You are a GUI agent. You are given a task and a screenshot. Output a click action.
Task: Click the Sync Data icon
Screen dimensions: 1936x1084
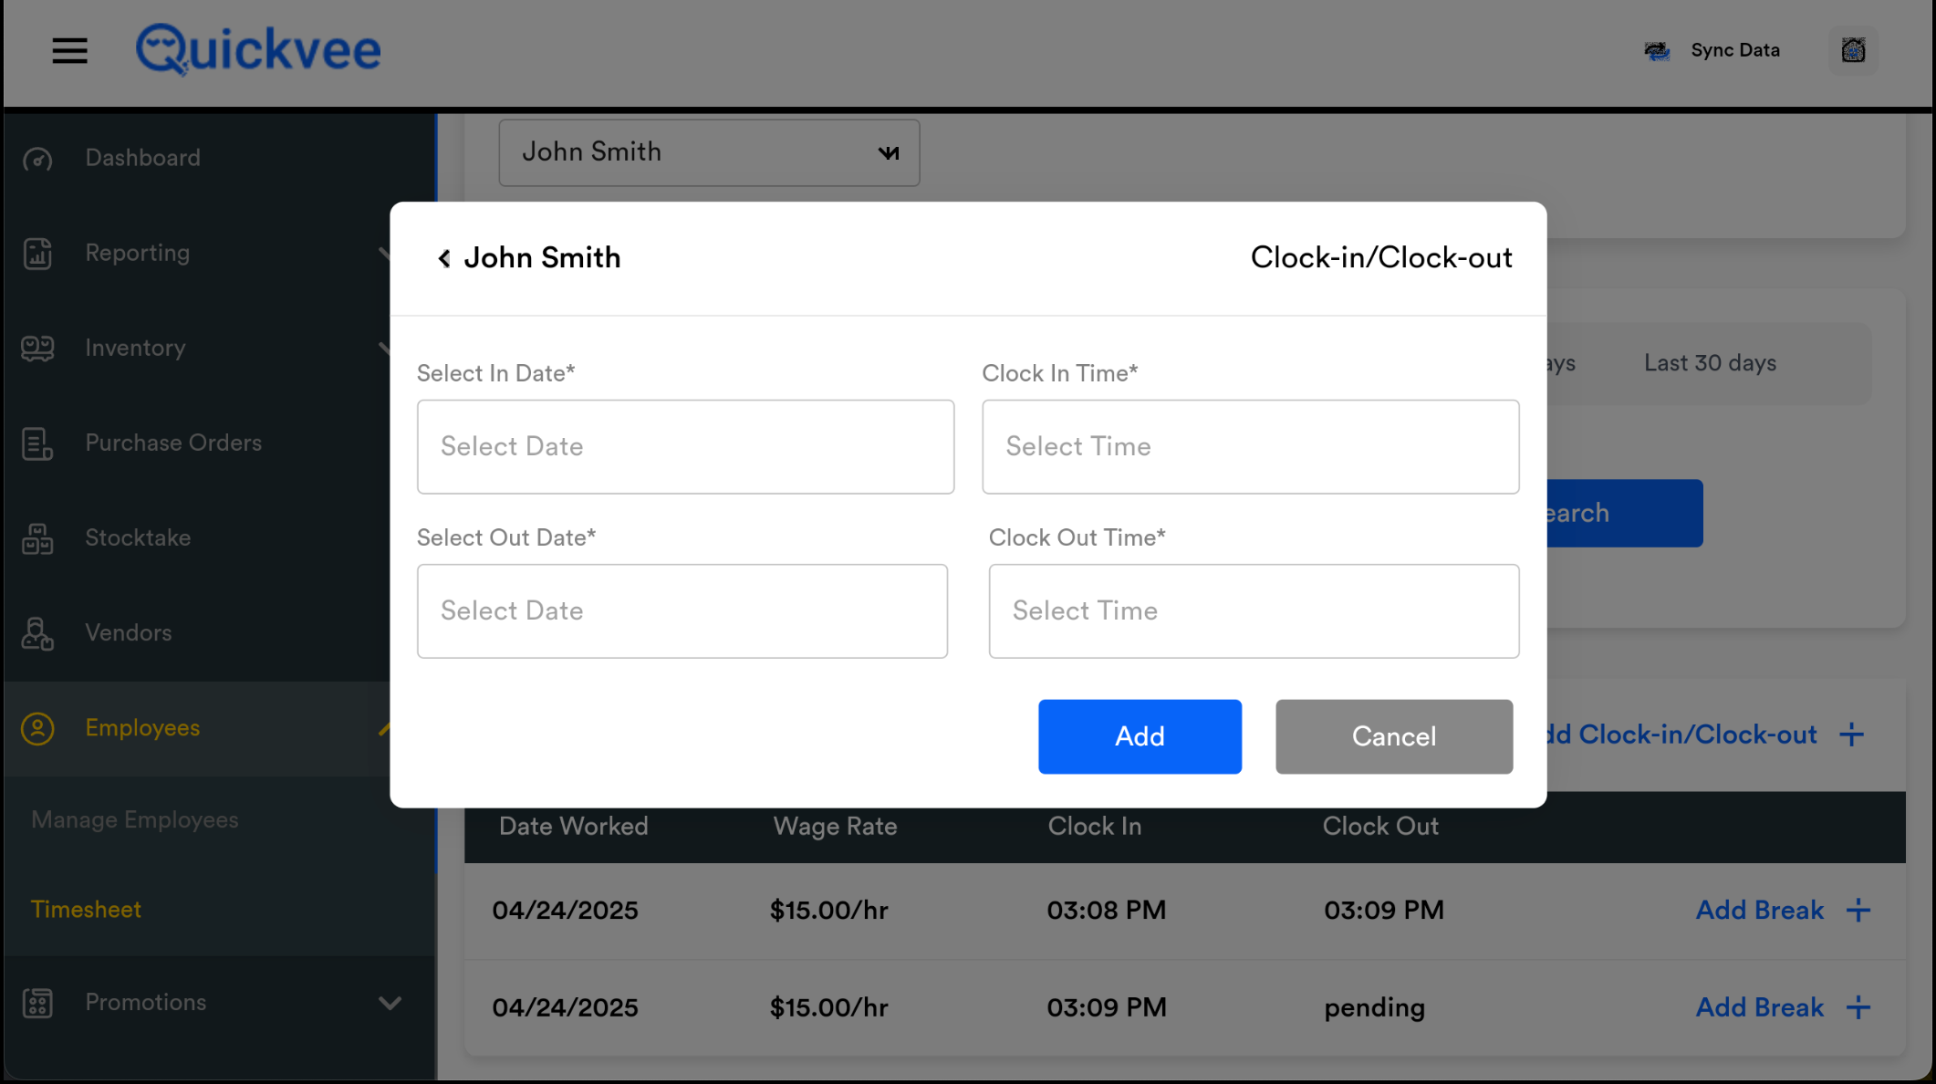click(x=1657, y=51)
